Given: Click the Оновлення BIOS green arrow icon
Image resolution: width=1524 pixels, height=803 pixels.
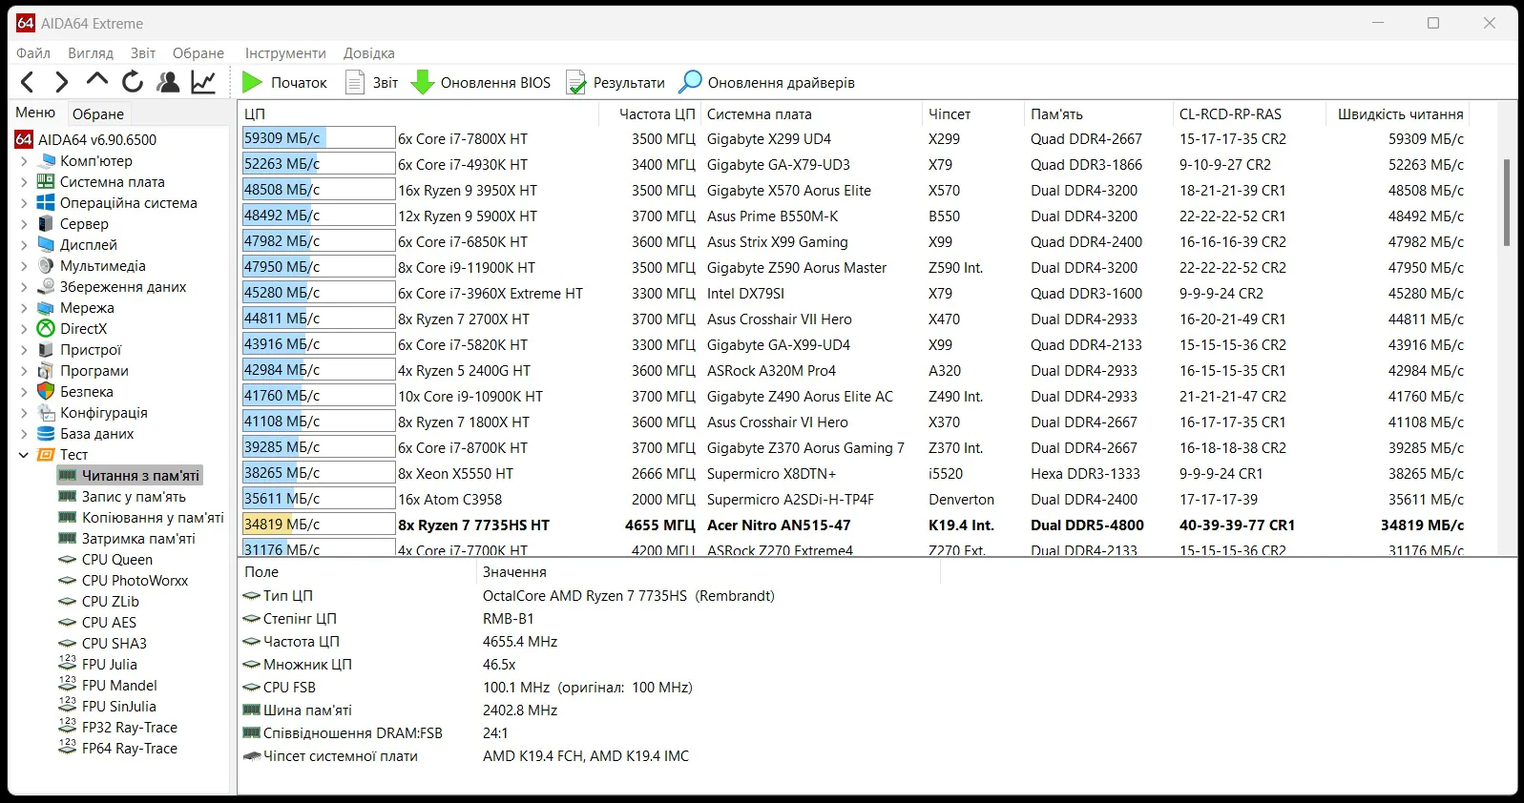Looking at the screenshot, I should 422,83.
